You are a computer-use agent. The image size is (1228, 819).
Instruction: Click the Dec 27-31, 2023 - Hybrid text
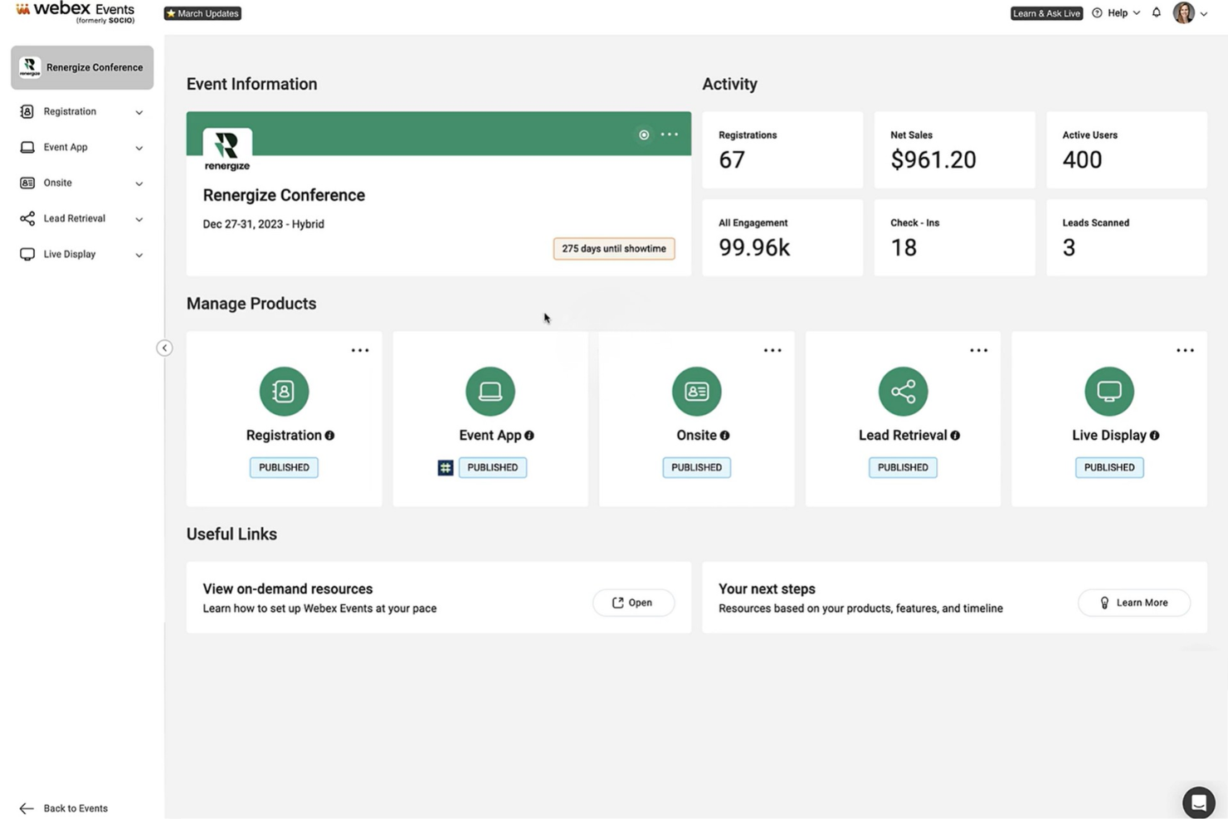click(263, 224)
